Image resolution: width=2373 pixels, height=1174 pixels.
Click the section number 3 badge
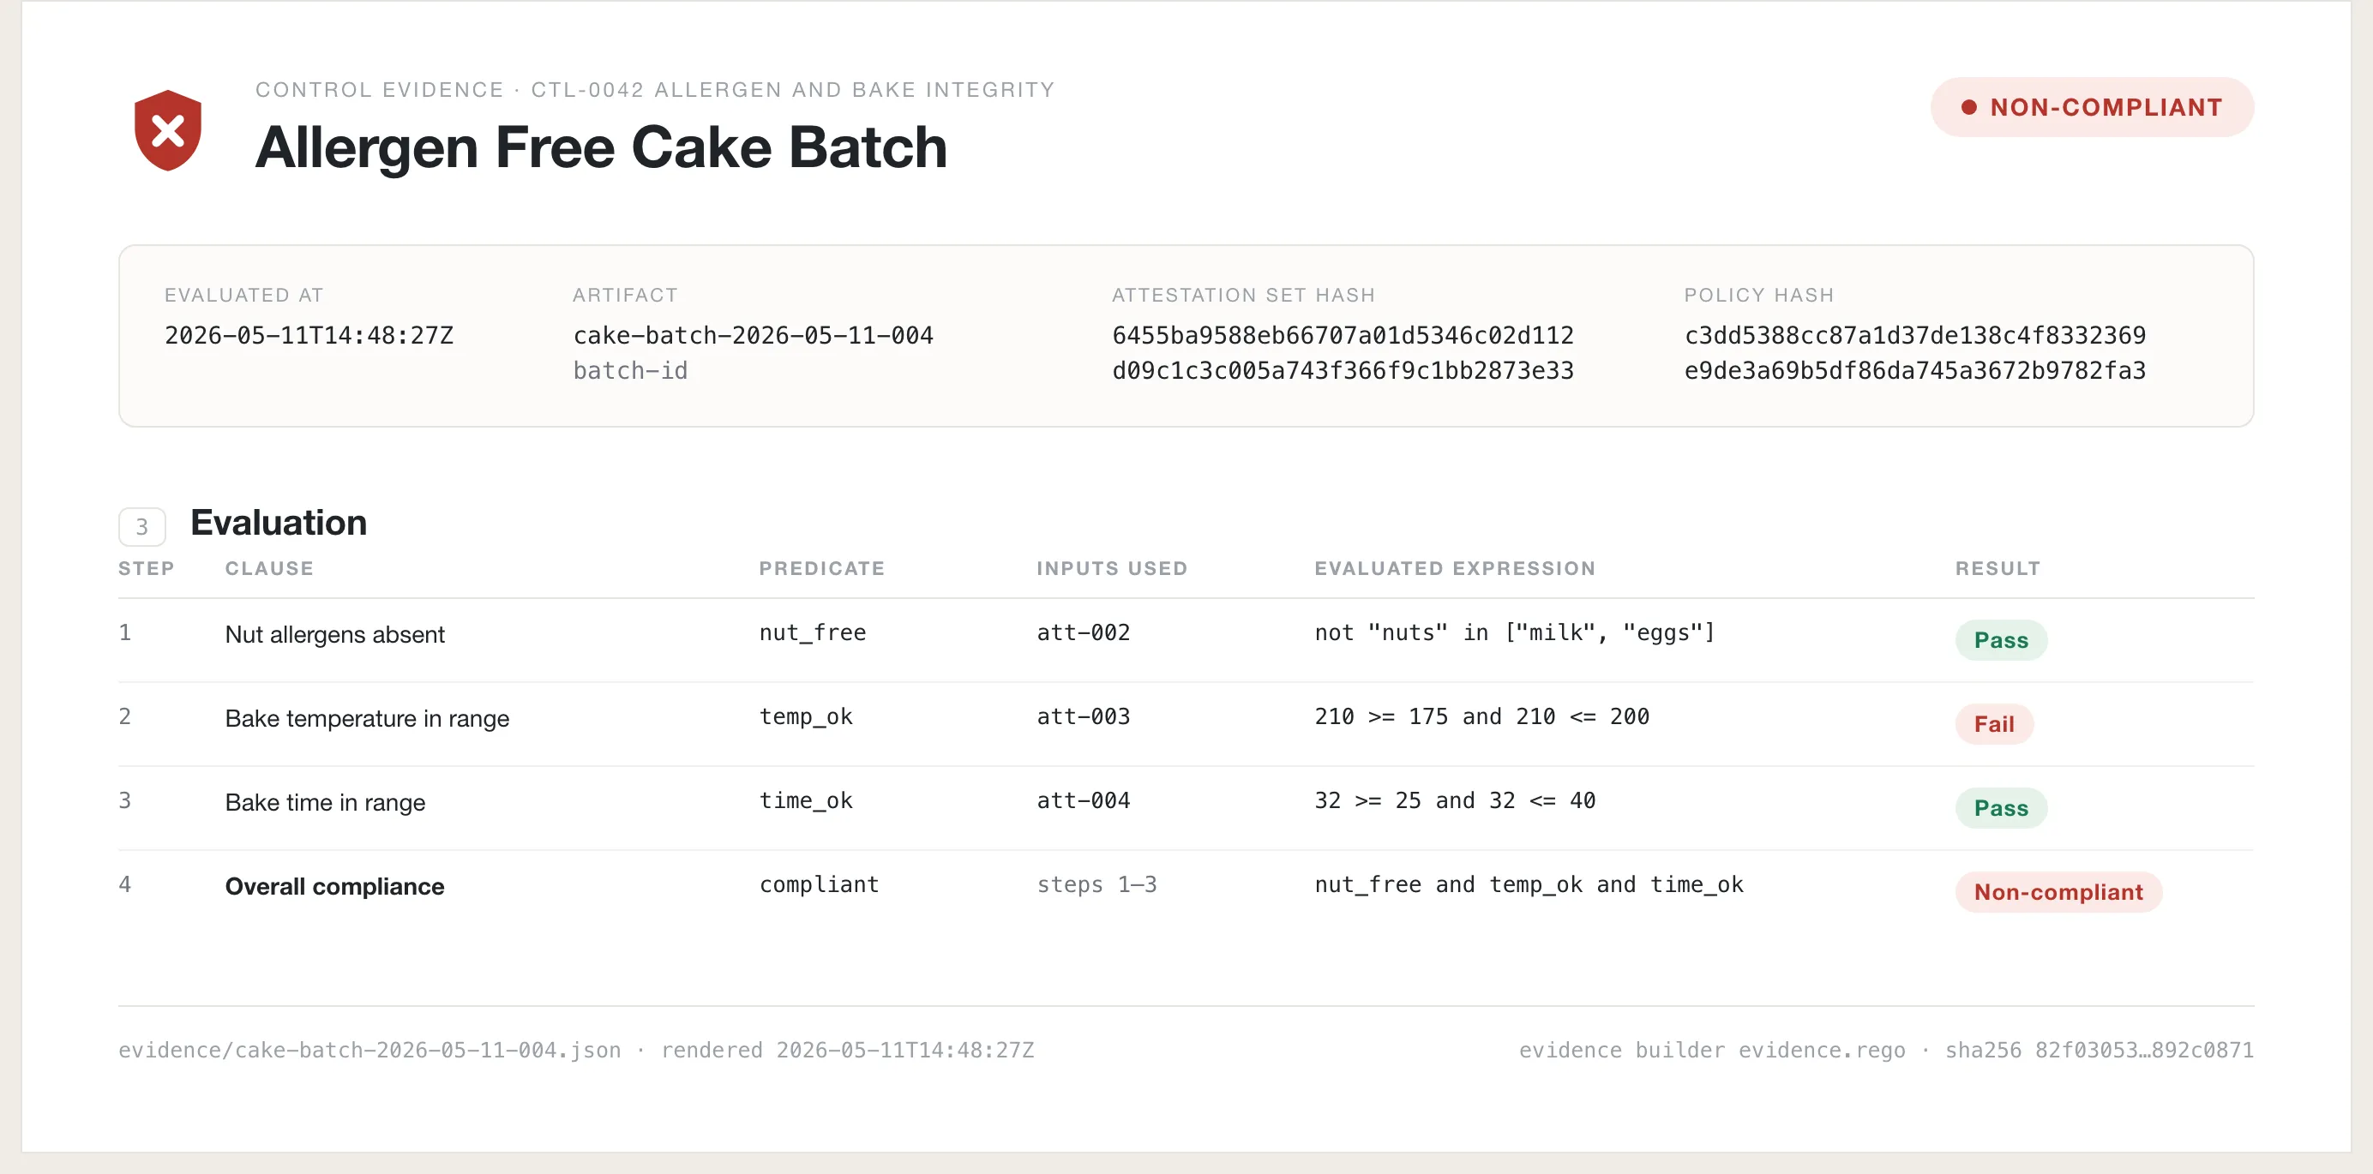pos(141,527)
